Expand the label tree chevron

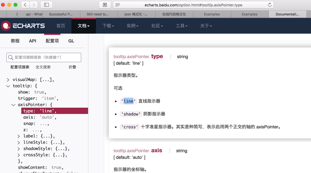point(19,136)
